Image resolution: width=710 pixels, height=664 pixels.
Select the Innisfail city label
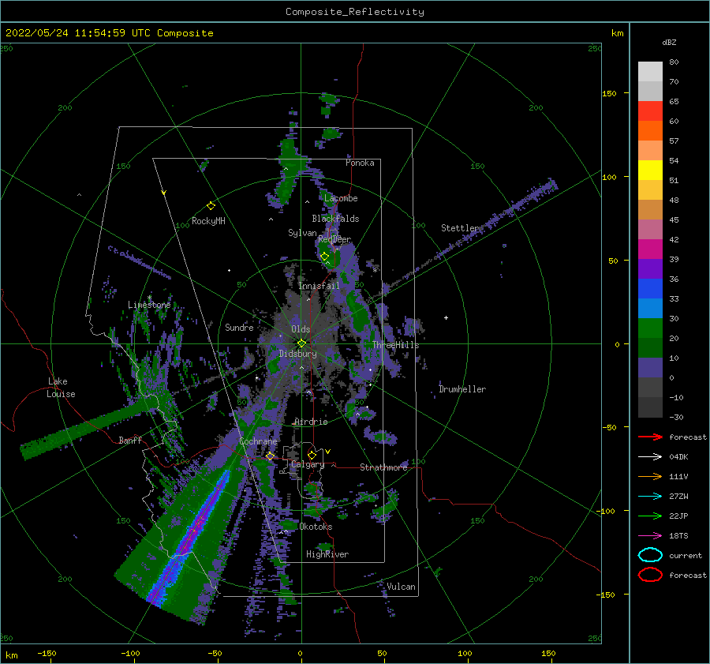click(x=319, y=286)
